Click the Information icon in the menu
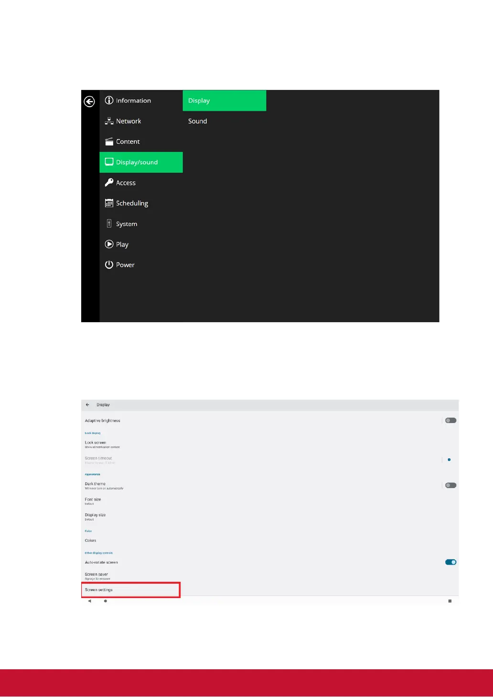The height and width of the screenshot is (697, 493). [109, 100]
